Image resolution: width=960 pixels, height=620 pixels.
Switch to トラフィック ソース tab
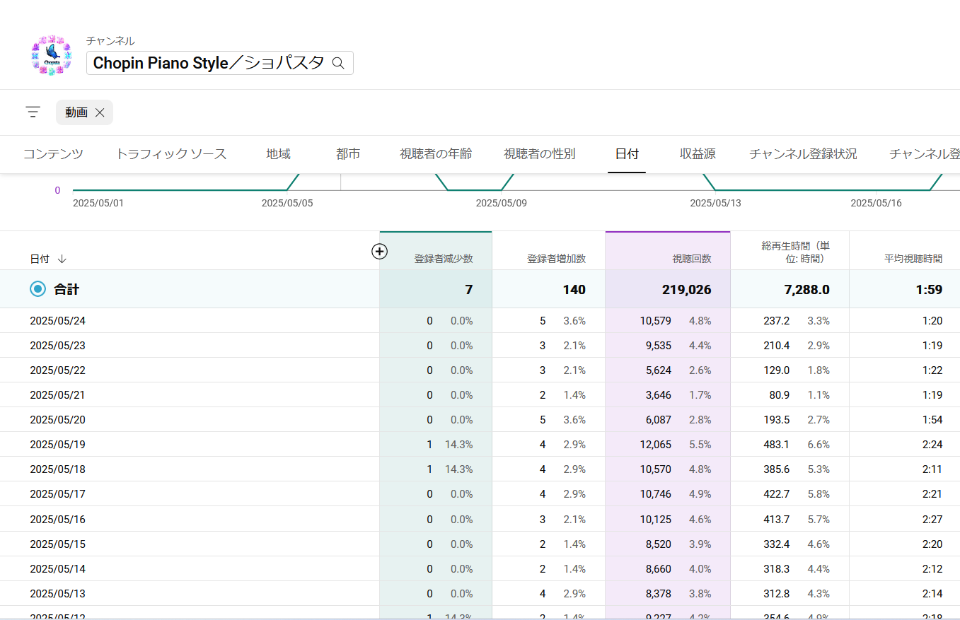171,154
